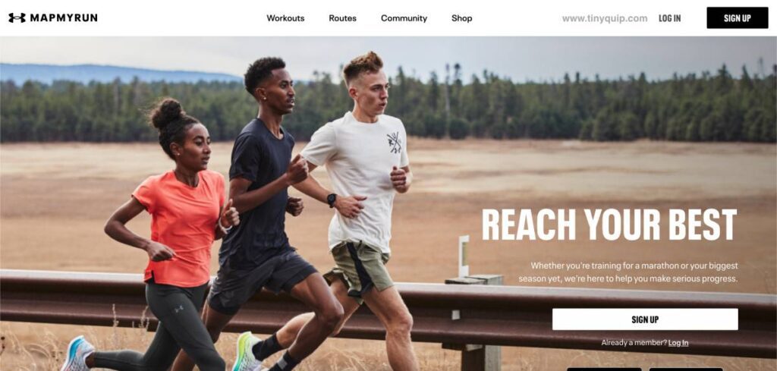The width and height of the screenshot is (777, 371).
Task: Click the Under Armour logo icon
Action: [x=17, y=18]
